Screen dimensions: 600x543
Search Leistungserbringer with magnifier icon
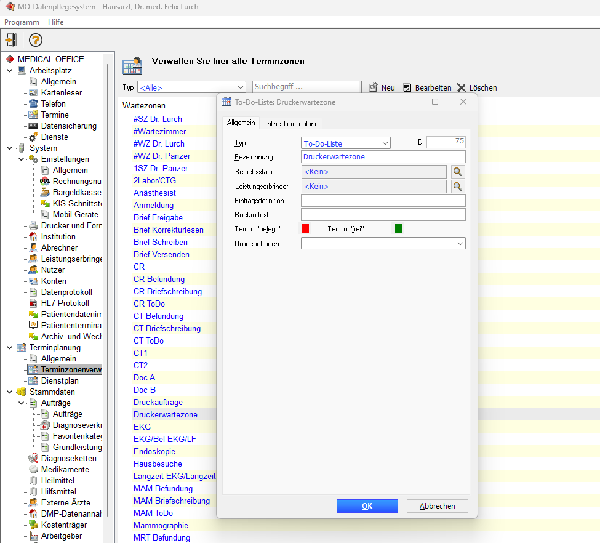457,186
